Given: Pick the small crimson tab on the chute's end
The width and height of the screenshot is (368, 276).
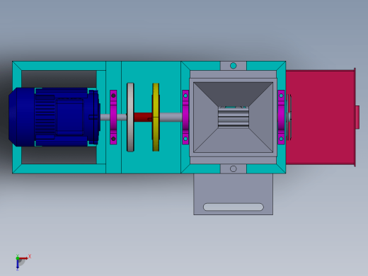Looking at the screenshot, I should [357, 117].
